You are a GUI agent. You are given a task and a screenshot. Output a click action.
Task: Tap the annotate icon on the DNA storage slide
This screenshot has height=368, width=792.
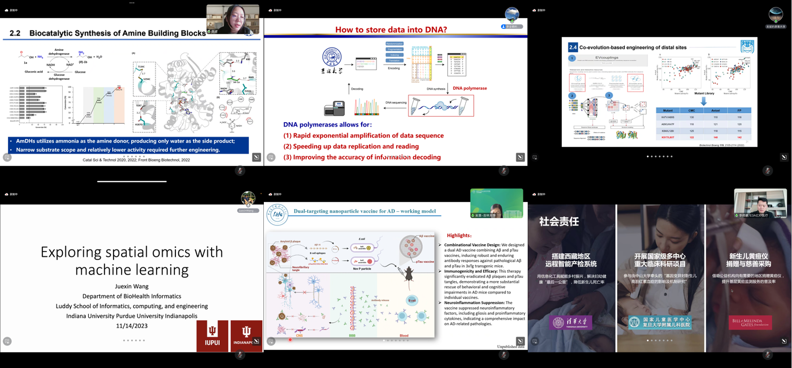[x=520, y=158]
